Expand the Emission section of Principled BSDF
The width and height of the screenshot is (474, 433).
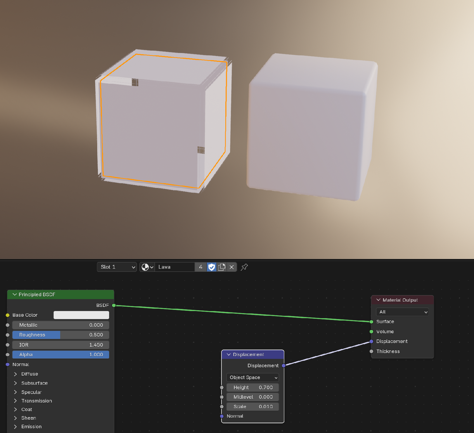coord(15,426)
